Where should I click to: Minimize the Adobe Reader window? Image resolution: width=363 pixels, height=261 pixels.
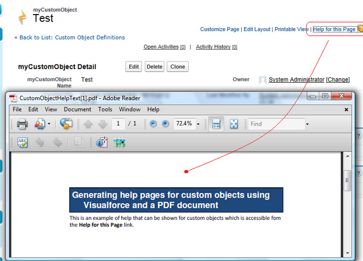[313, 96]
